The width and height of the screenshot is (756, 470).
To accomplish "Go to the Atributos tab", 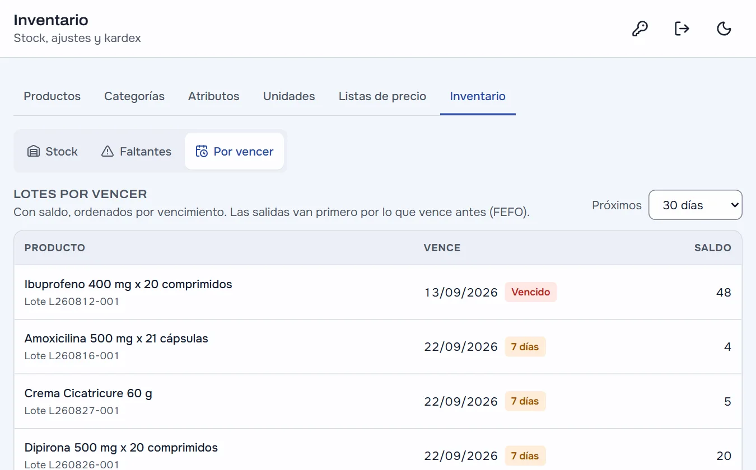I will tap(214, 96).
